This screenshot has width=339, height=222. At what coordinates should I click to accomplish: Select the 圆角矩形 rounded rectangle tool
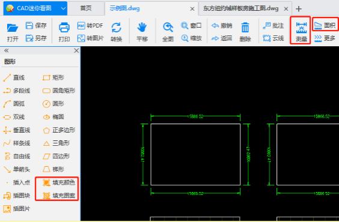pyautogui.click(x=59, y=91)
